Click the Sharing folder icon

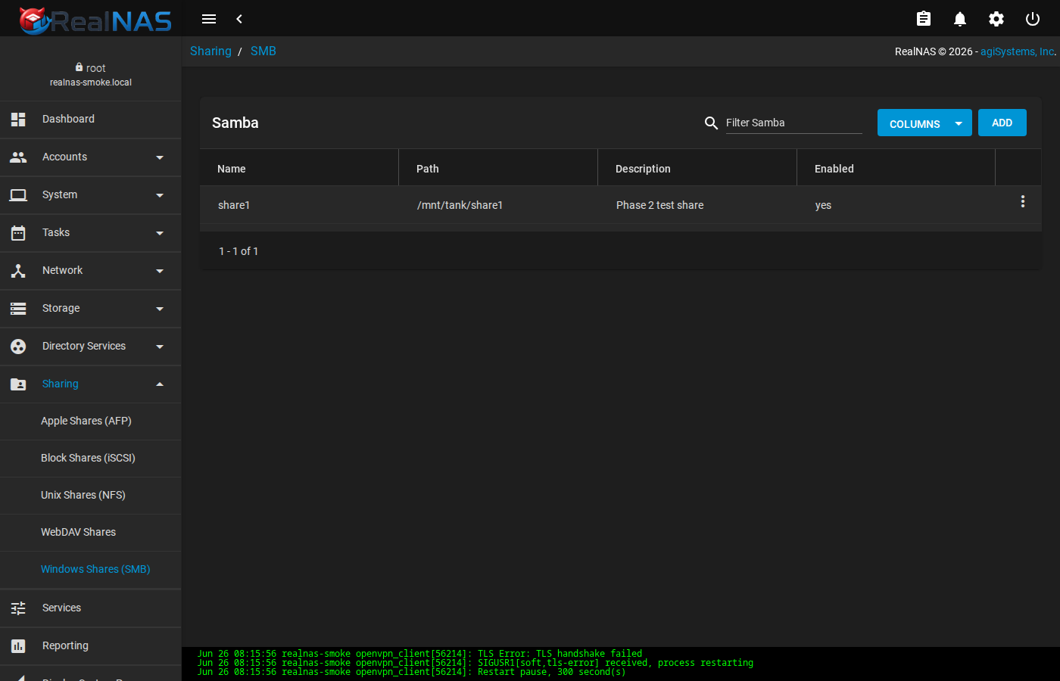pos(18,384)
